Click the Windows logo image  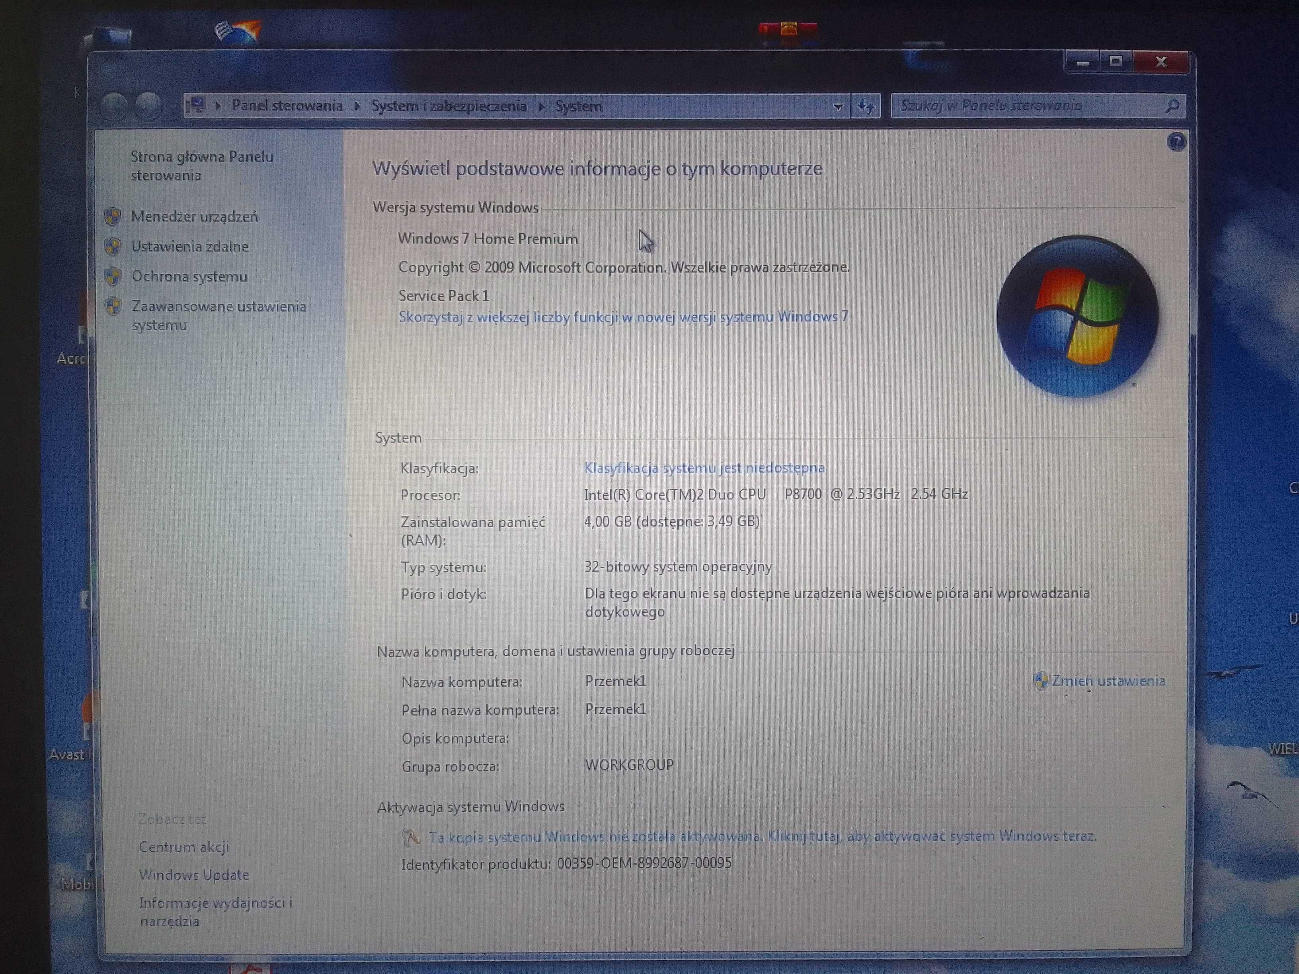(x=1078, y=316)
